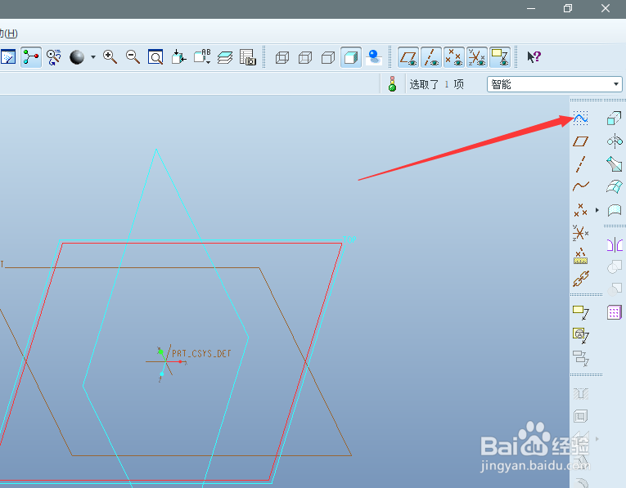
Task: Click the shaded sphere appearance icon
Action: click(x=77, y=57)
